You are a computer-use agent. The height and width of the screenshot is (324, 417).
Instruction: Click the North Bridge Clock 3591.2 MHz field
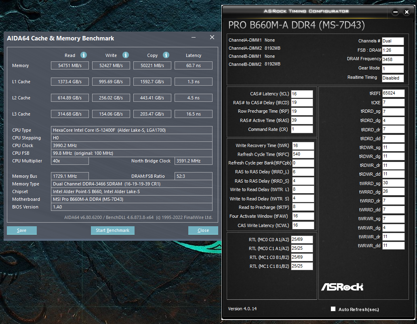[x=194, y=161]
